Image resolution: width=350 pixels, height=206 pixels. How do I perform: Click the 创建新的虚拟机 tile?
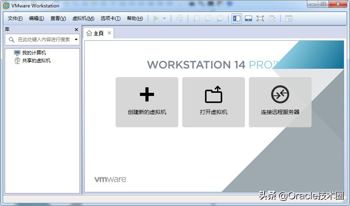pos(147,102)
